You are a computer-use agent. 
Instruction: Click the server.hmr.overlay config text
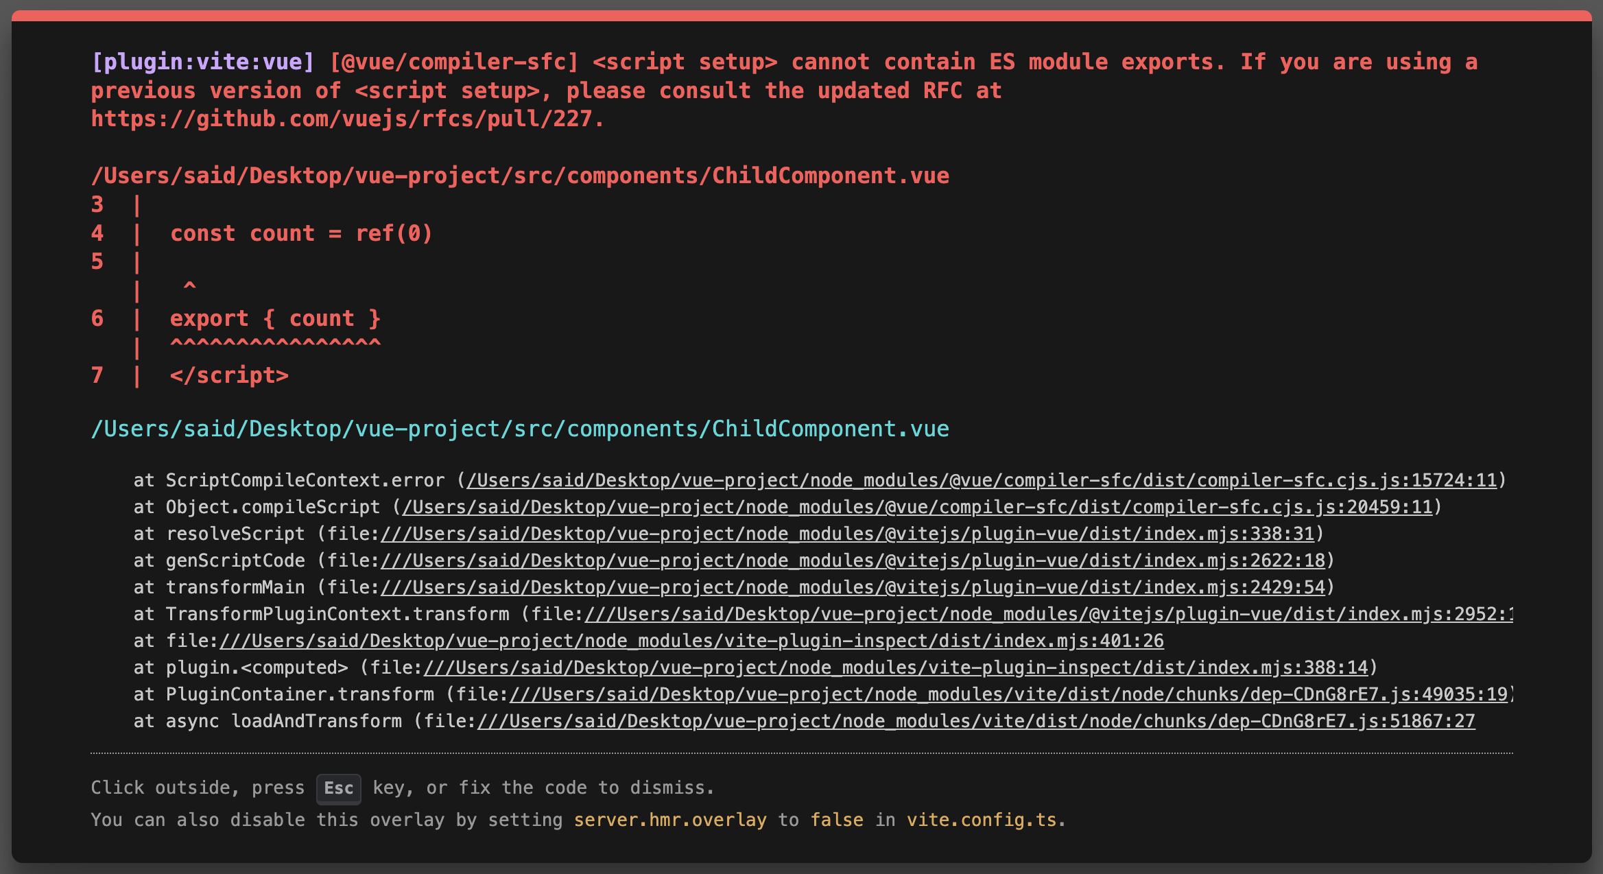(x=670, y=820)
